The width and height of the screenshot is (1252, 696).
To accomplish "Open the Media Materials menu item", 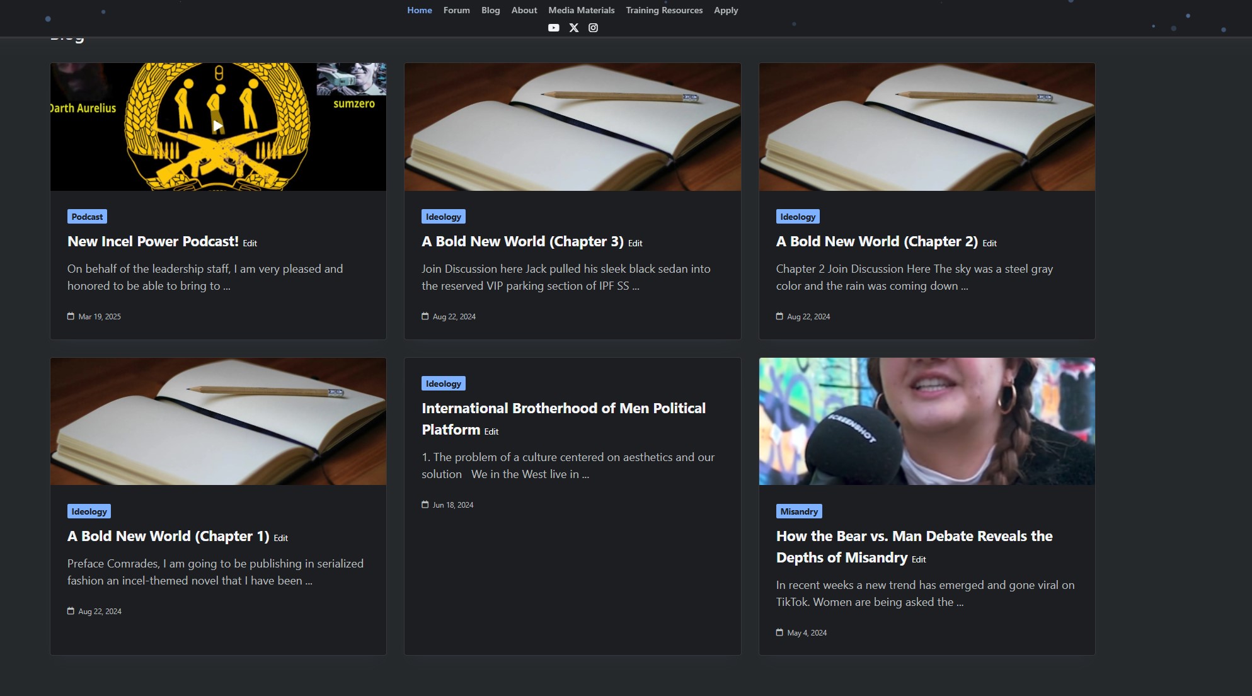I will click(581, 10).
